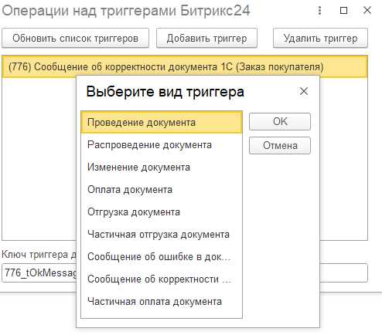382x335 pixels.
Task: Click Отмена to cancel dialog
Action: pyautogui.click(x=280, y=145)
